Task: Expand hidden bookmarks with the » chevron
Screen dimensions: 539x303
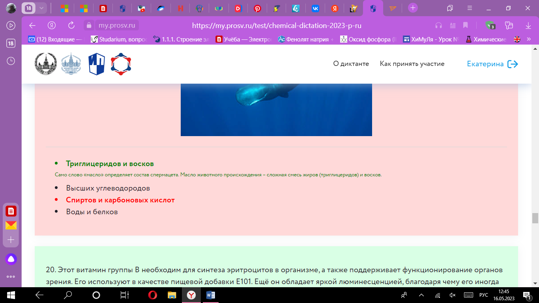Action: coord(529,39)
